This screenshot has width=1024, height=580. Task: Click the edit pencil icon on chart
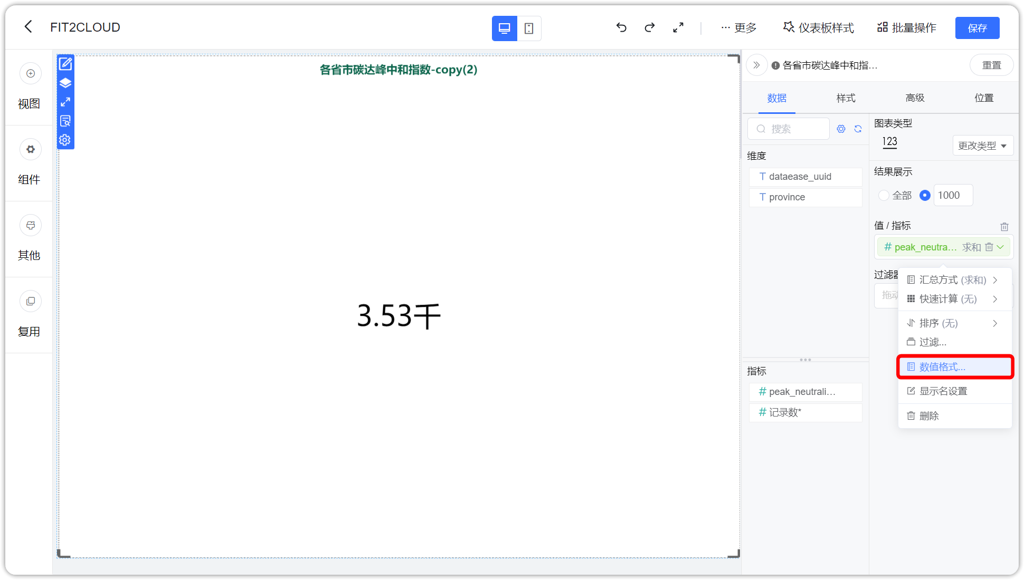[65, 64]
